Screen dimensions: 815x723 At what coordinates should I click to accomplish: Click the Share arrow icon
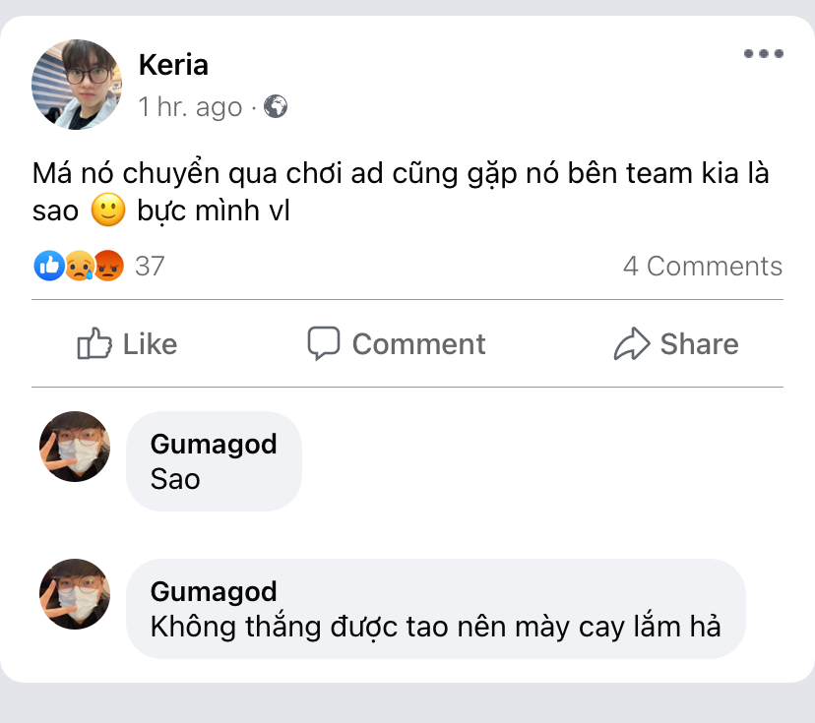pos(631,343)
